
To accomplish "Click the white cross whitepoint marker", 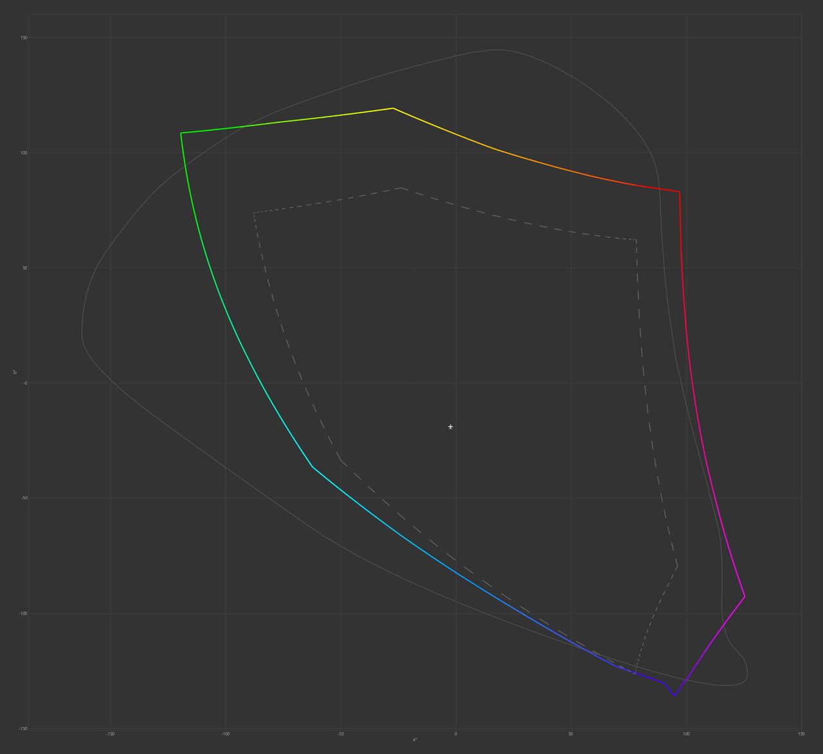I will (x=451, y=427).
